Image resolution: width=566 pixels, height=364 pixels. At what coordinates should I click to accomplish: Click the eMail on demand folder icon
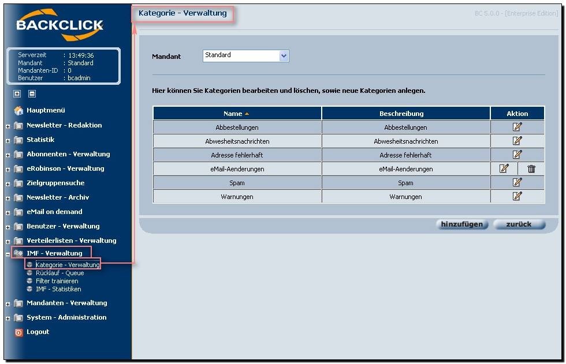click(x=18, y=212)
